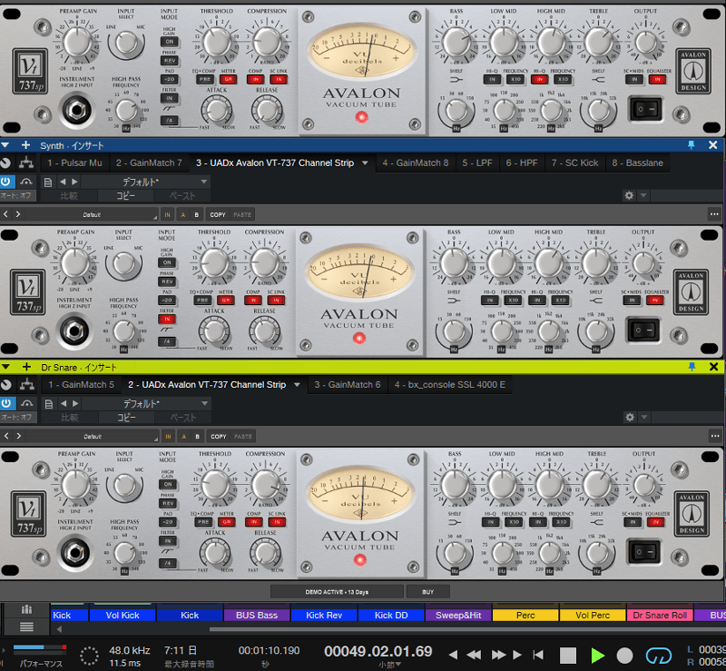Open three-dot menu on Dr Snare UAD toolbar
Image resolution: width=726 pixels, height=671 pixels.
(x=715, y=436)
